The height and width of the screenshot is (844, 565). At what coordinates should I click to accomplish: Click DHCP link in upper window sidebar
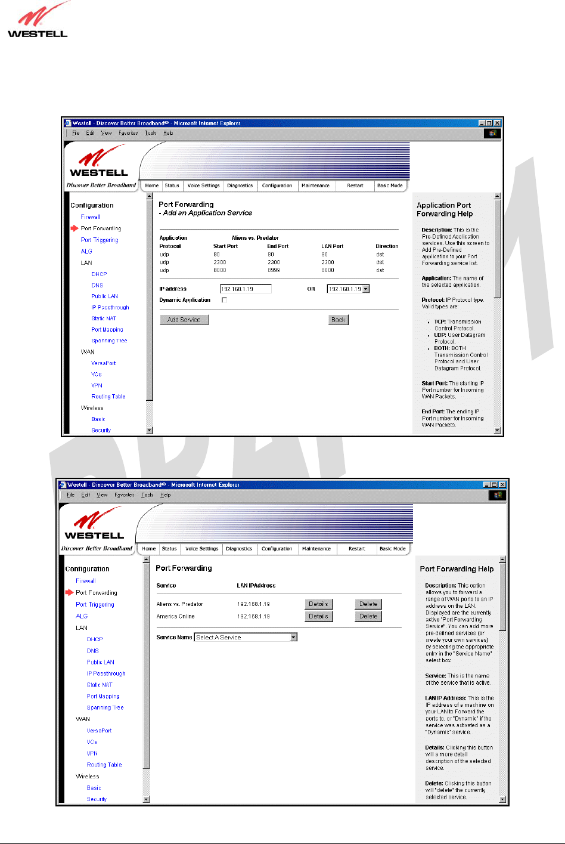tap(99, 274)
